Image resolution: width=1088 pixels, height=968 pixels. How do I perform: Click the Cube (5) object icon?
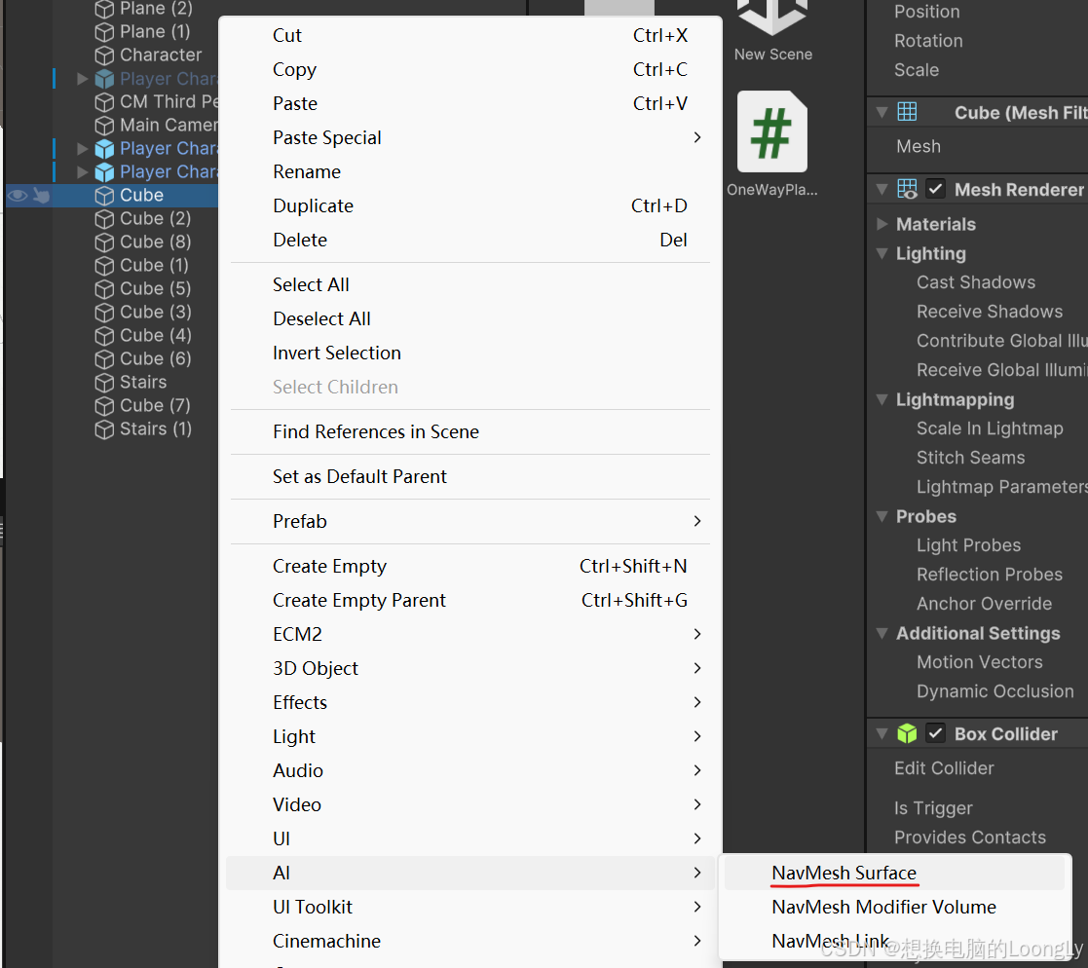pyautogui.click(x=104, y=289)
